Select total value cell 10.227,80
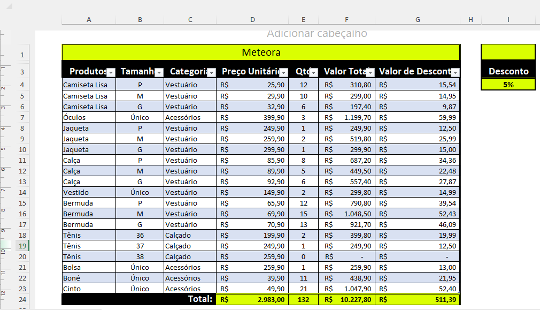Screen dimensions: 540x310 point(346,299)
